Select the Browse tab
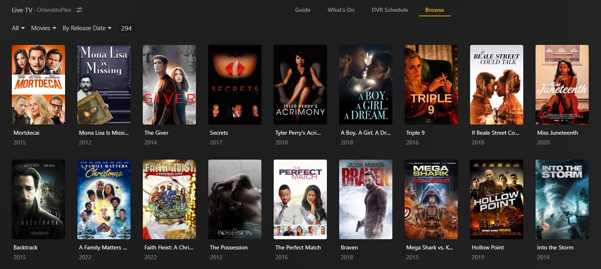Image resolution: width=601 pixels, height=269 pixels. 434,10
